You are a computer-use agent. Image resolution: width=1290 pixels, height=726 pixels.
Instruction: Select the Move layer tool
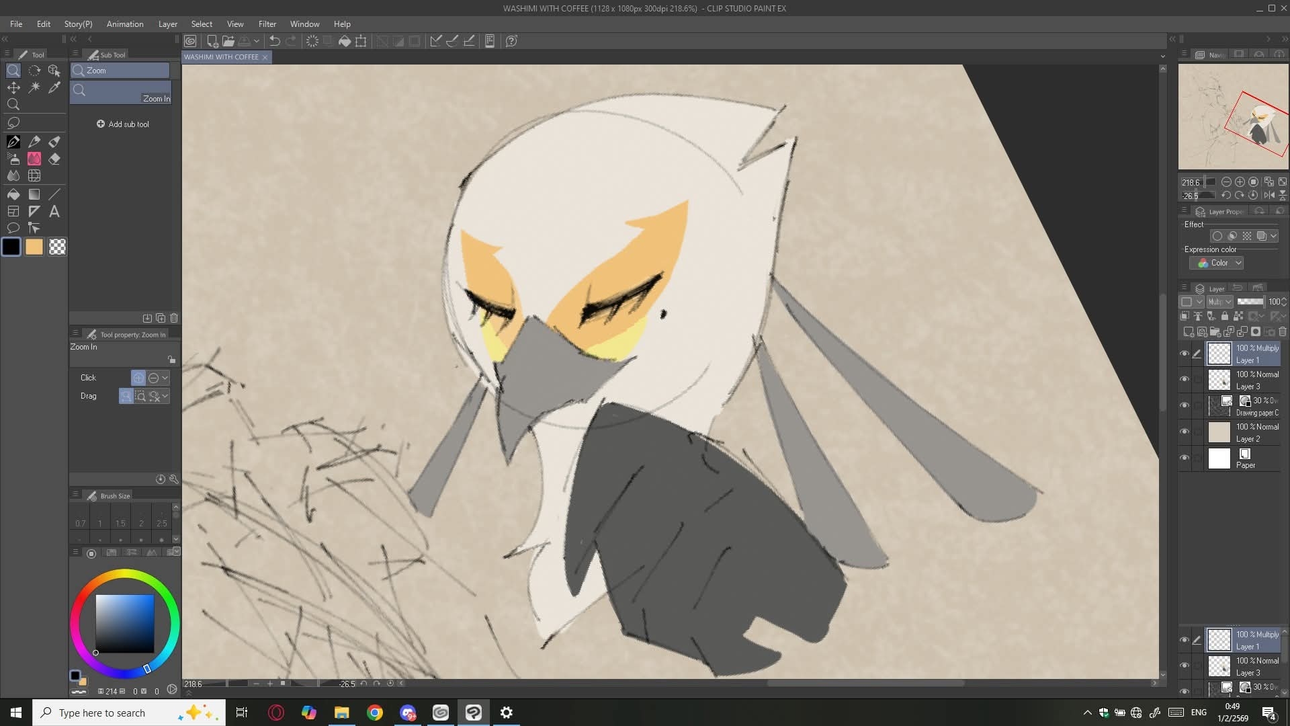13,87
